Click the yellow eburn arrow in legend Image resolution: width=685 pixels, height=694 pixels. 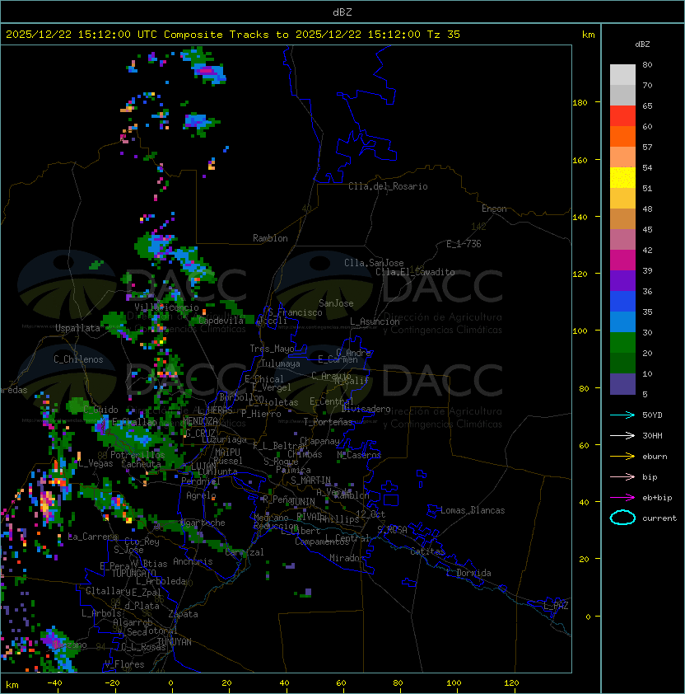[622, 457]
